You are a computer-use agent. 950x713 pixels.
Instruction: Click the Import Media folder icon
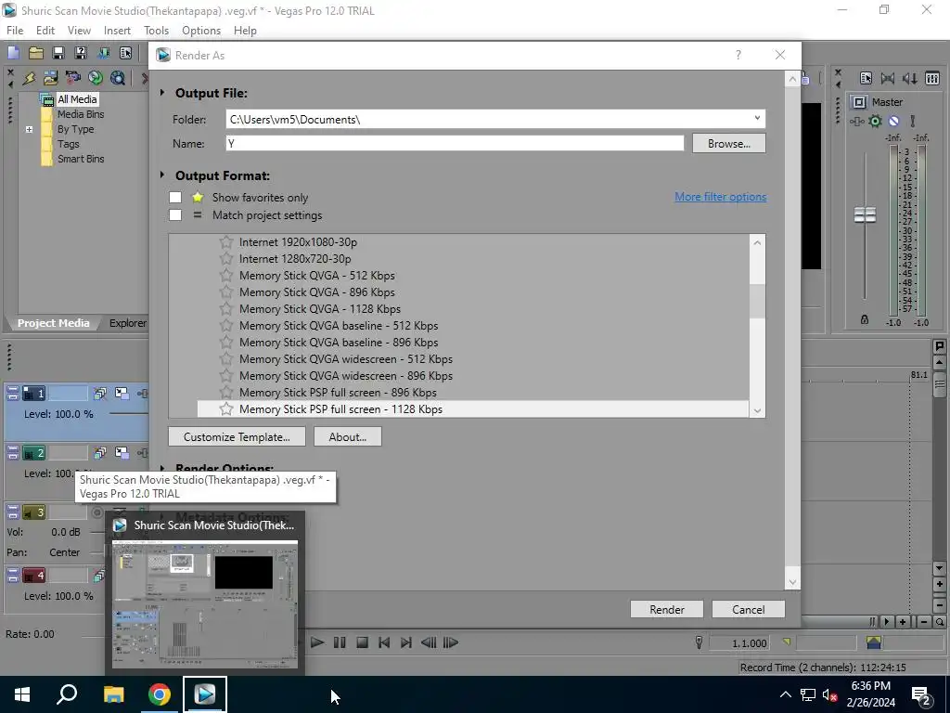pos(51,78)
